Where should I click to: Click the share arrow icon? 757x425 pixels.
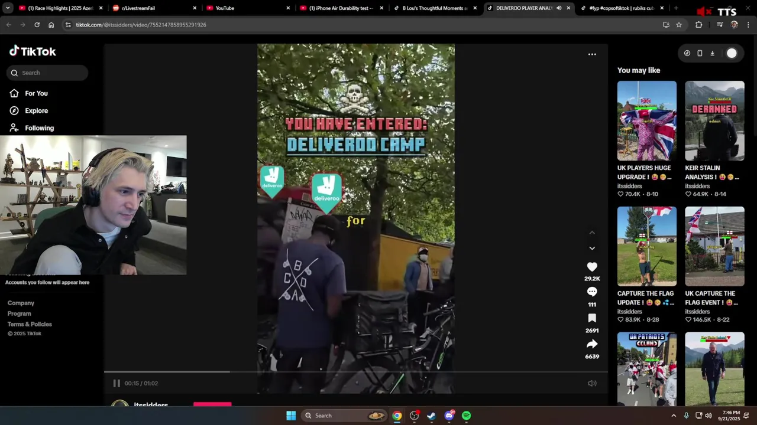tap(592, 344)
